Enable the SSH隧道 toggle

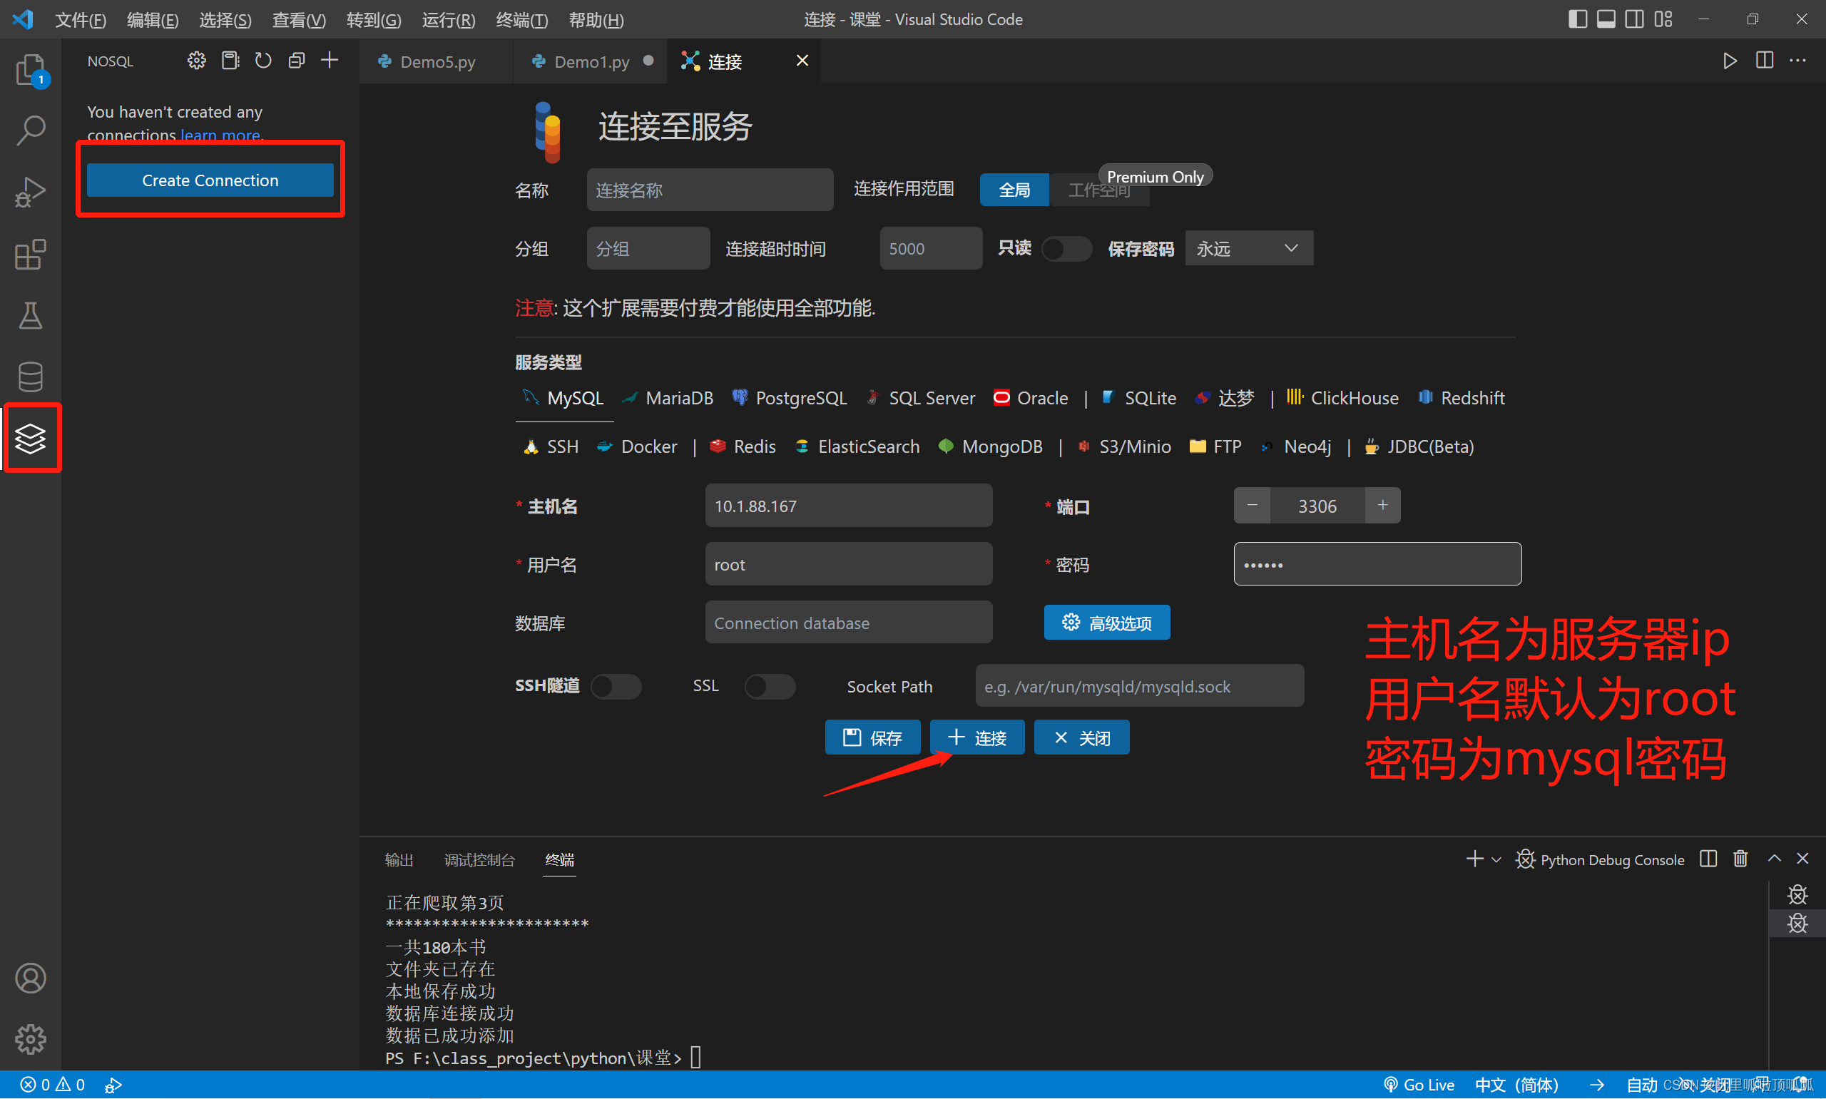point(616,686)
